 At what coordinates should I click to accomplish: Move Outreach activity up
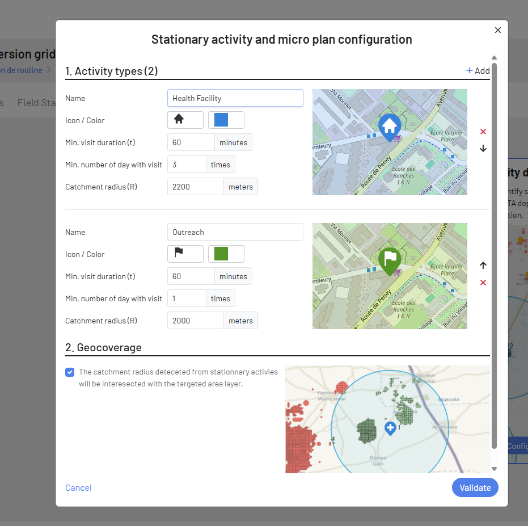tap(483, 266)
